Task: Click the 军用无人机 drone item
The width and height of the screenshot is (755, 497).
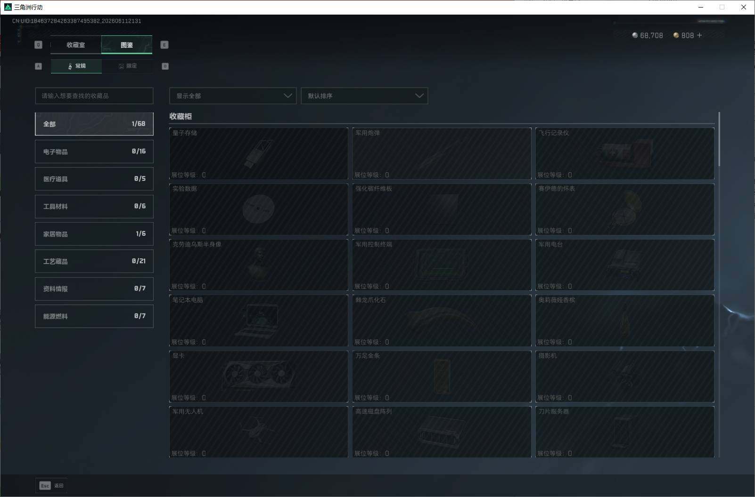Action: (x=258, y=432)
